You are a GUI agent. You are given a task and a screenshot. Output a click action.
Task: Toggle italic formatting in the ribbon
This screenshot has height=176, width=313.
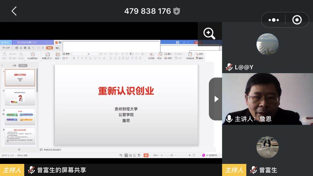click(78, 58)
